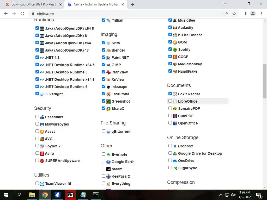Click the OpenOffice label
267x200 pixels.
pos(188,123)
